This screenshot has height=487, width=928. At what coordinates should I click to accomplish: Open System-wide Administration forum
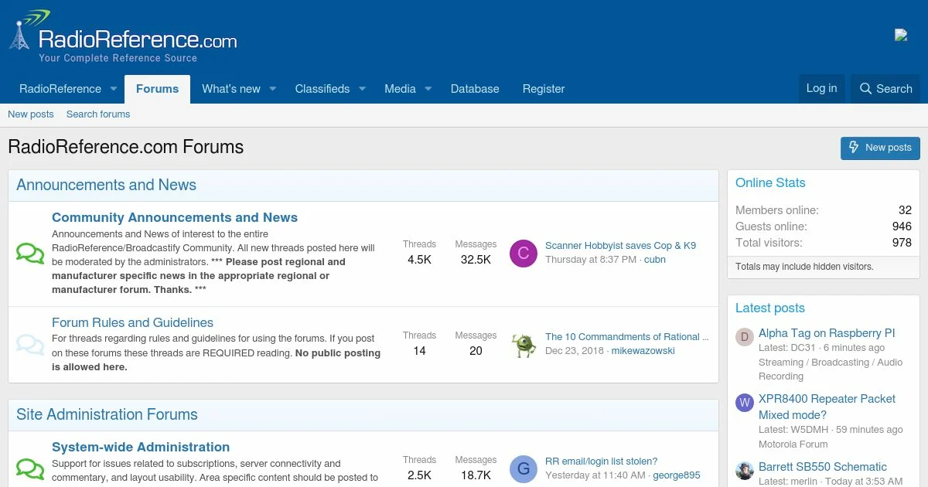pos(141,447)
